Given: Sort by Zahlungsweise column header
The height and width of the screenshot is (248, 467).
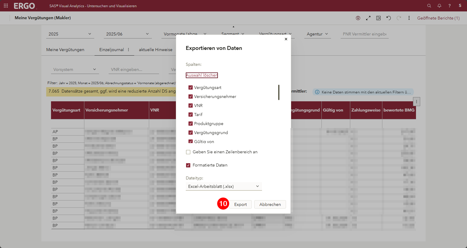Looking at the screenshot, I should pyautogui.click(x=366, y=110).
